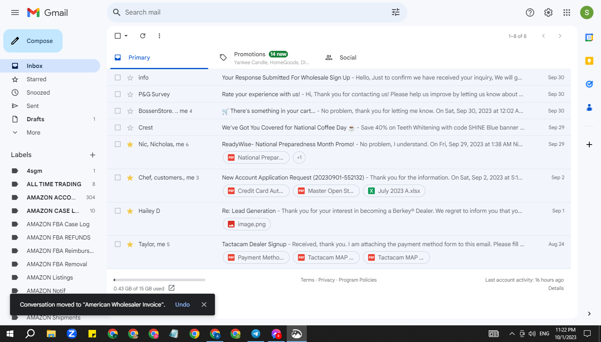Viewport: 601px width, 342px height.
Task: Select the Nic, Nicholas email checkbox
Action: click(x=118, y=144)
